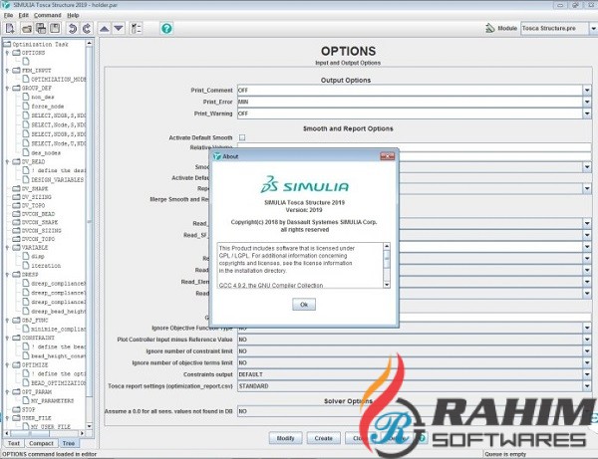The width and height of the screenshot is (598, 459).
Task: Select the non_des tree item
Action: [x=42, y=98]
